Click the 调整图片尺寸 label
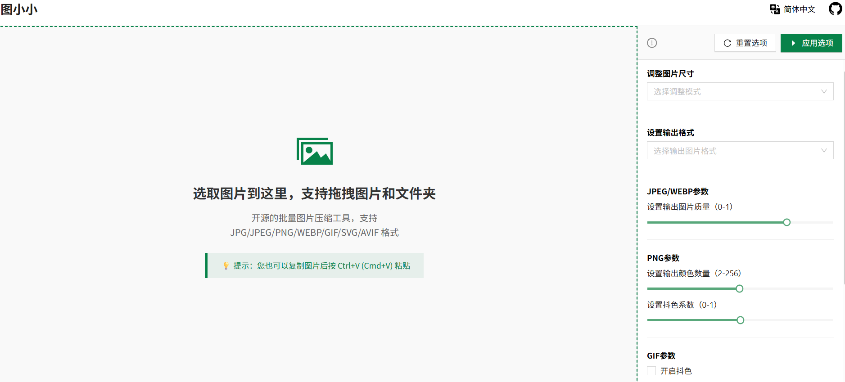 670,73
